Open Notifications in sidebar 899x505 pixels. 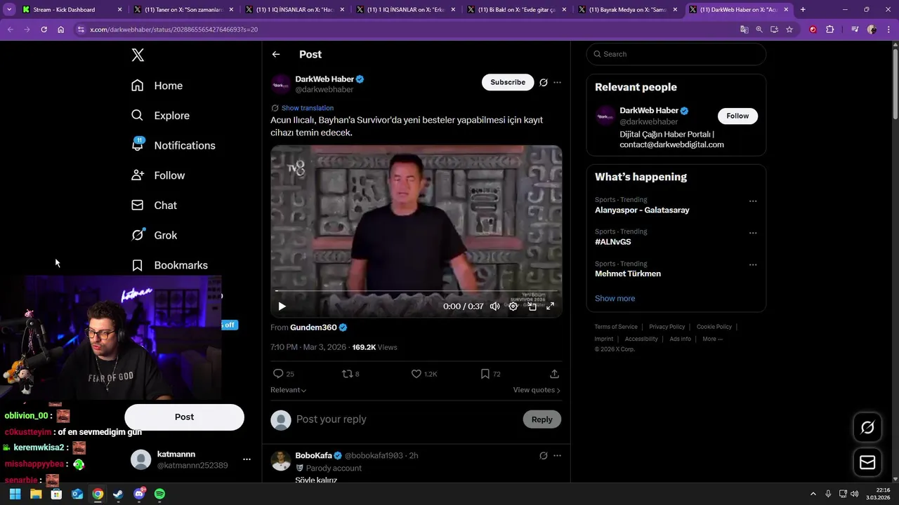pyautogui.click(x=173, y=145)
